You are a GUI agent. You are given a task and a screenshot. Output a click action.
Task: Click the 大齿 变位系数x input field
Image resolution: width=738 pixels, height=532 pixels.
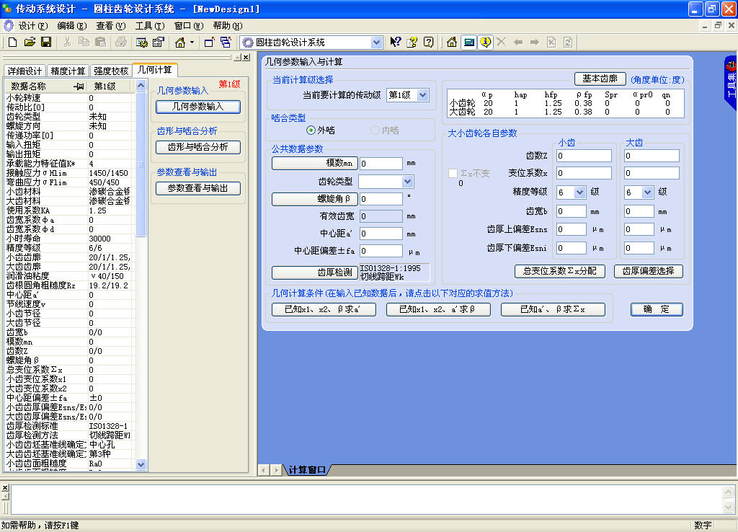click(x=652, y=173)
